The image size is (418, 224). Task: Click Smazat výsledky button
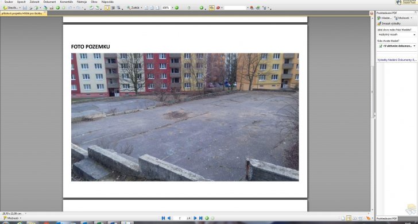click(x=389, y=24)
